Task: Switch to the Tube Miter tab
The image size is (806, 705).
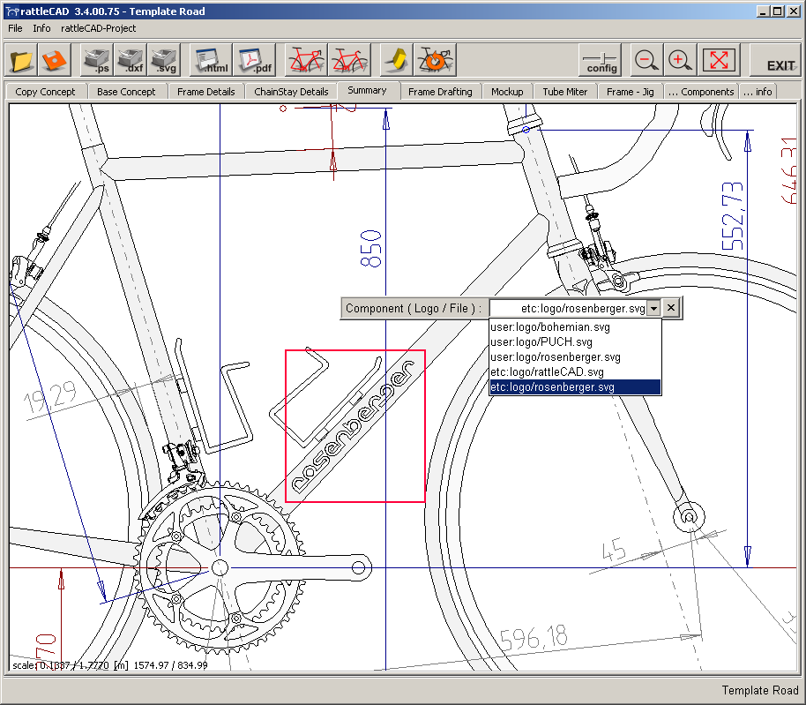Action: click(565, 92)
